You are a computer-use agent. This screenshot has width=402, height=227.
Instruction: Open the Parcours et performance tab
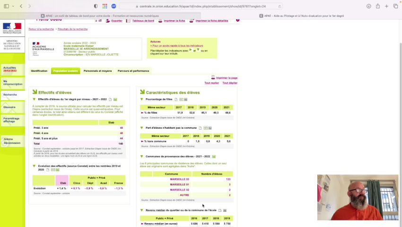coord(133,71)
